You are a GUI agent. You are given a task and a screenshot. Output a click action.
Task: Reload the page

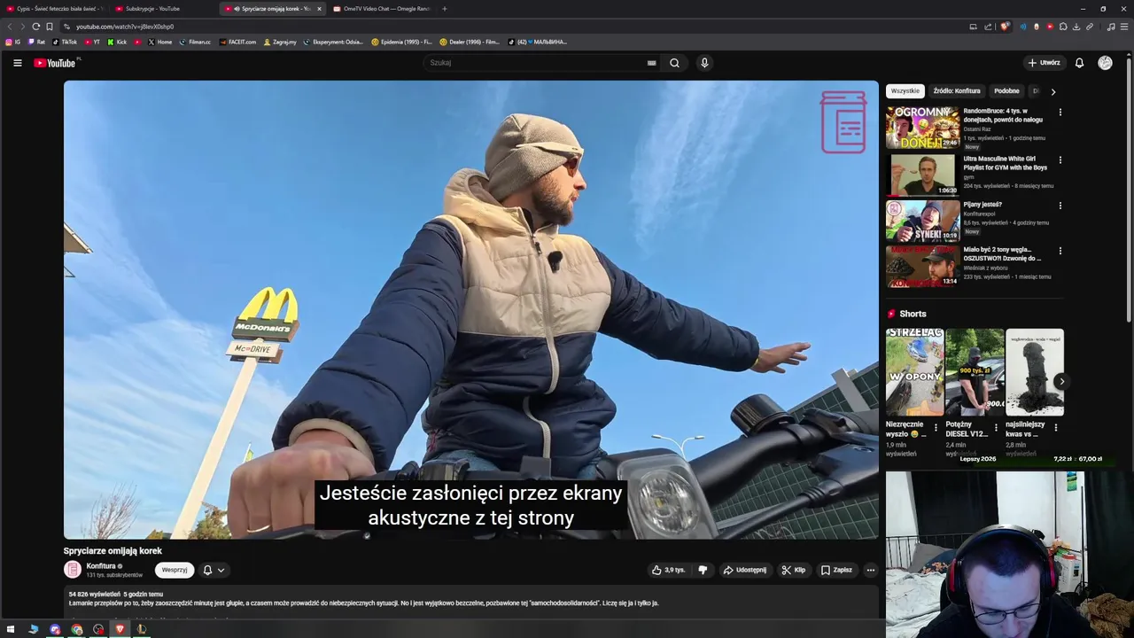35,27
